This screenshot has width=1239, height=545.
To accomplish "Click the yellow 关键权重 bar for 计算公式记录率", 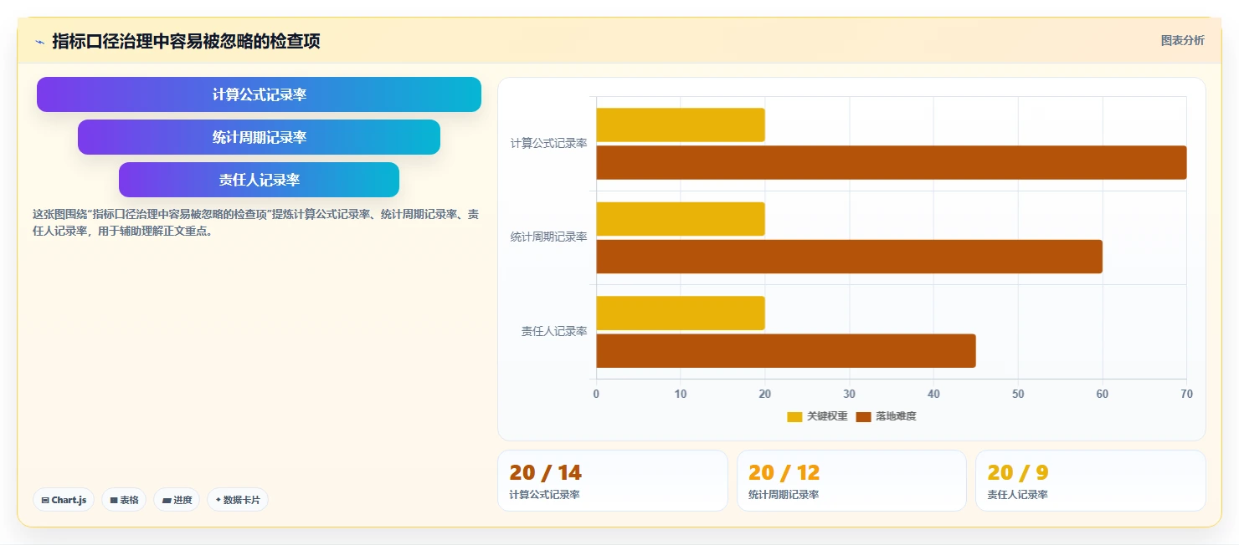I will pyautogui.click(x=681, y=125).
